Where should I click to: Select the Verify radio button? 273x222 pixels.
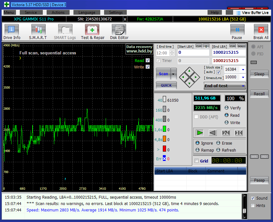(x=227, y=108)
